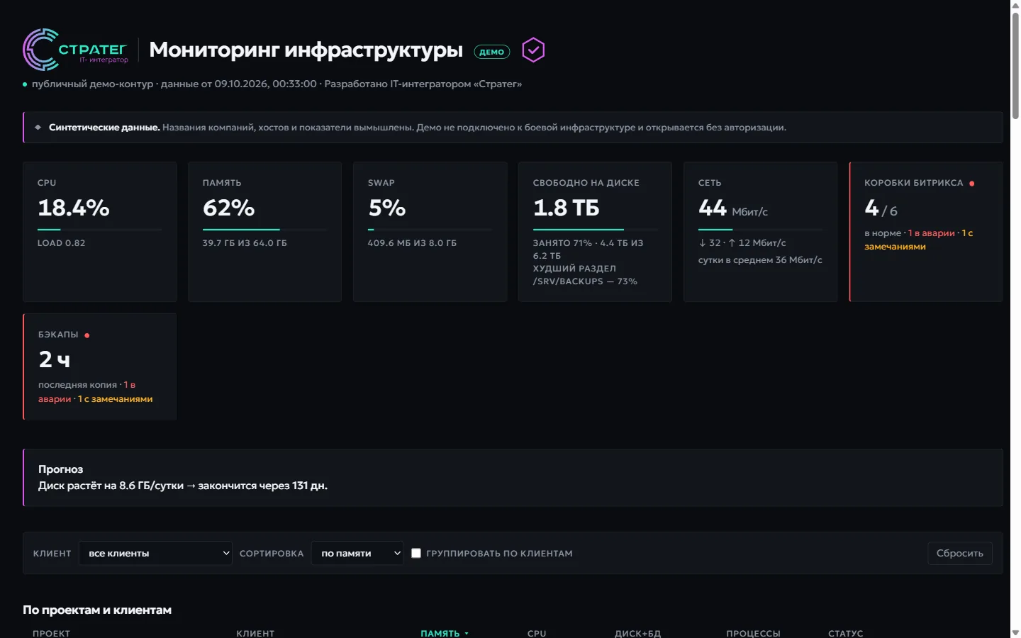The height and width of the screenshot is (638, 1021).
Task: Click the scrollbar up arrow
Action: click(x=1015, y=5)
